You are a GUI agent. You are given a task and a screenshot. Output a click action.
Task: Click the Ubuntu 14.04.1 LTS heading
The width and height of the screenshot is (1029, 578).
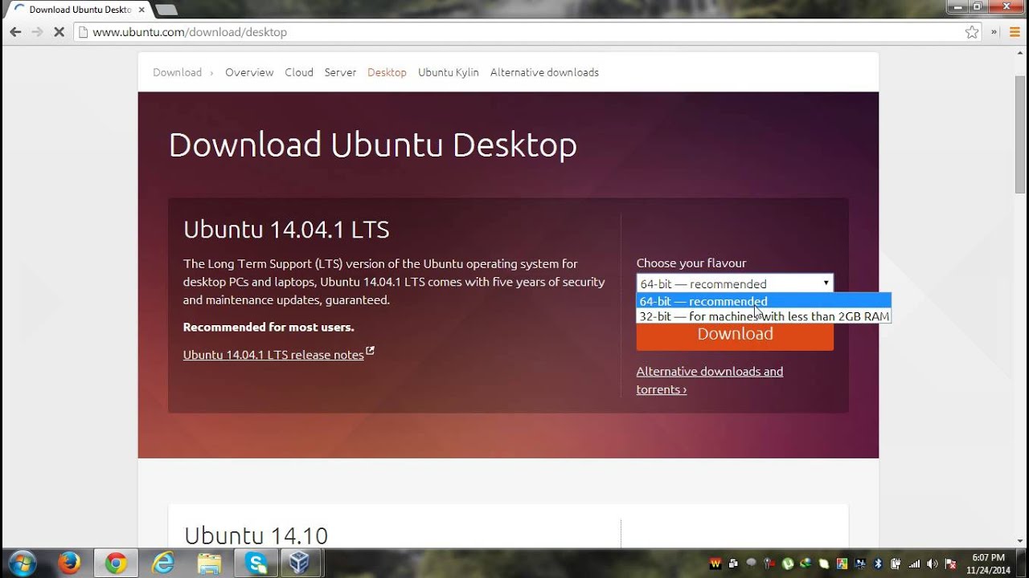click(286, 230)
